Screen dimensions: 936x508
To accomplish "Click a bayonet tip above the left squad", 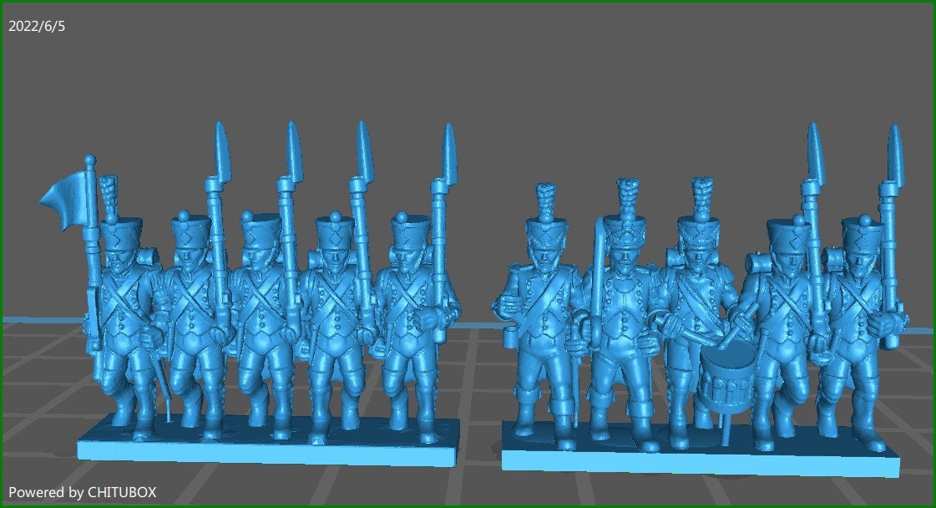I will [x=219, y=134].
